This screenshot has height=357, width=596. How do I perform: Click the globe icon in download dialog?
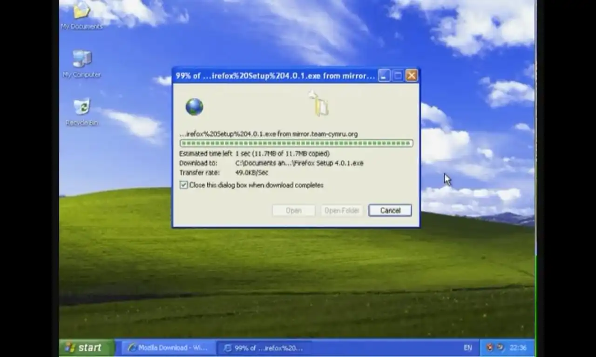click(194, 107)
